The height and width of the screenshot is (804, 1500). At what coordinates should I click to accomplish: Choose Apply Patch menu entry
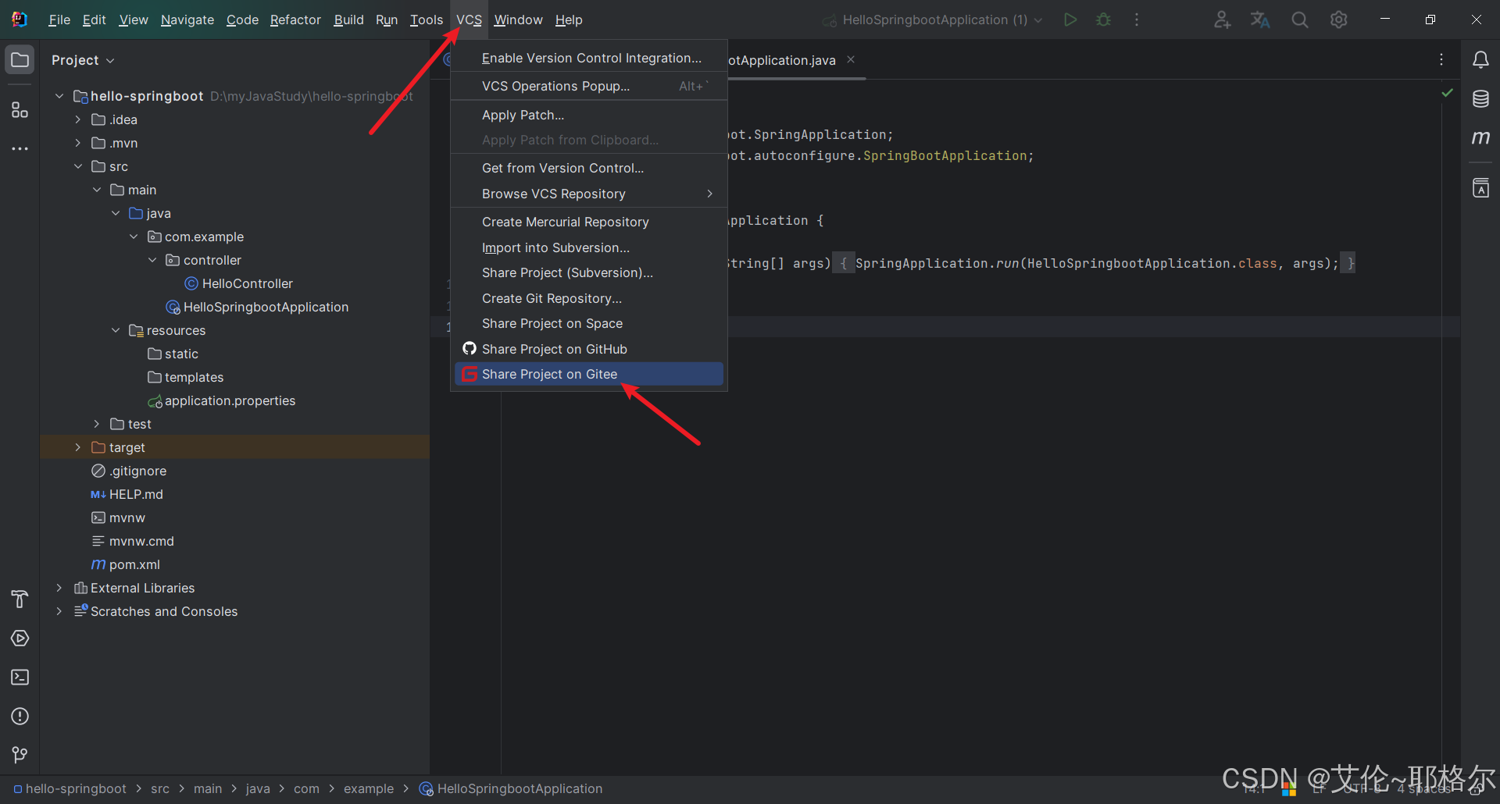[589, 115]
